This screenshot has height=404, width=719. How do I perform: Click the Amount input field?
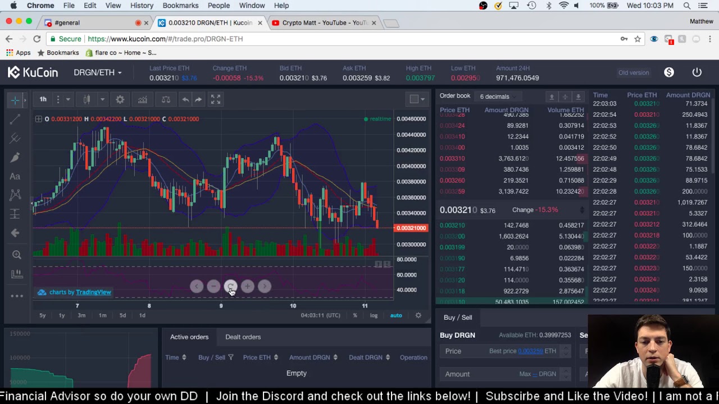pyautogui.click(x=506, y=374)
